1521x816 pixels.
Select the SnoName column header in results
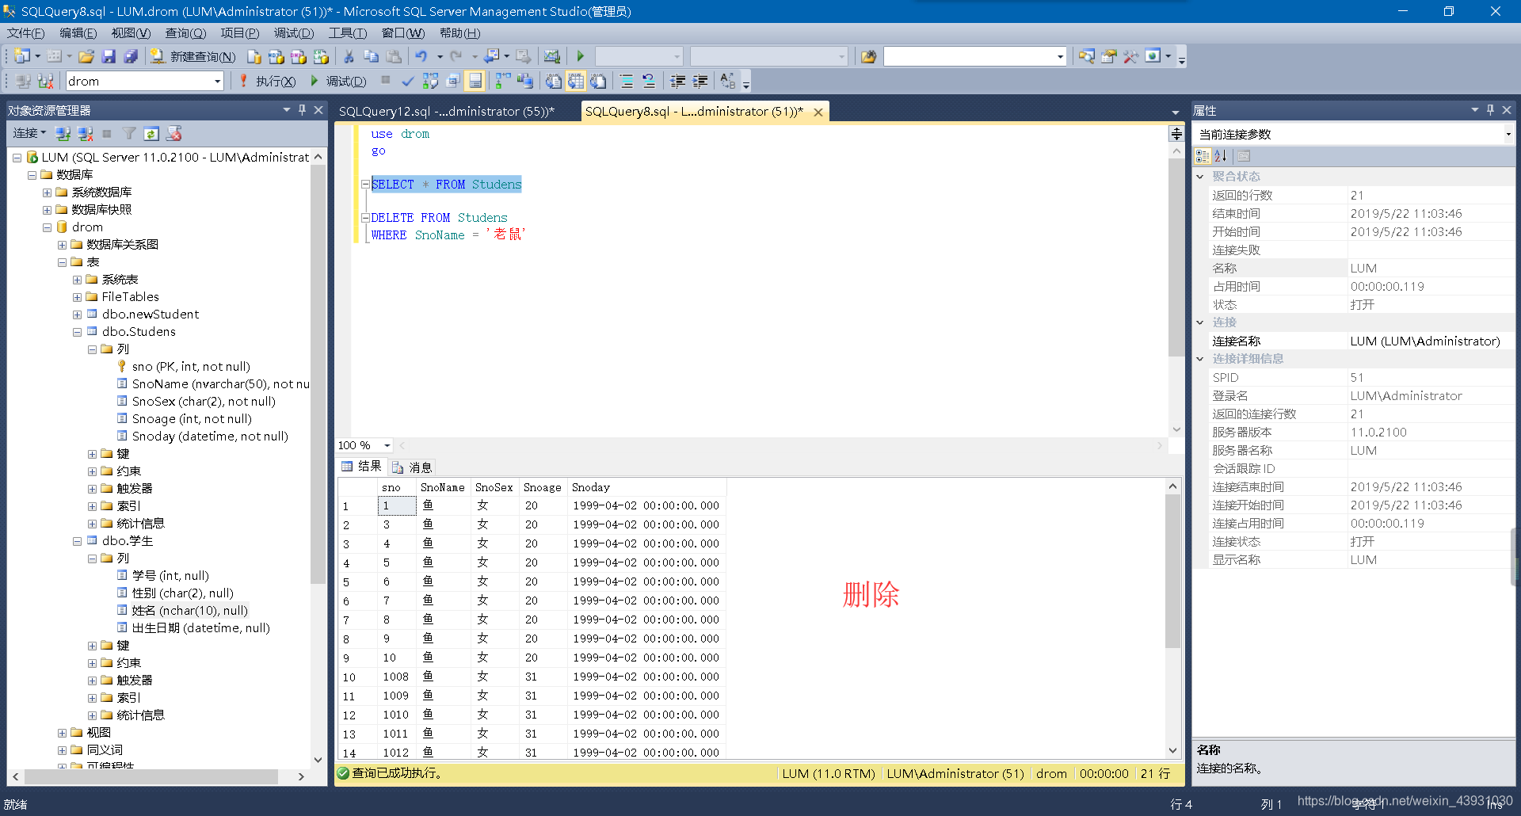442,487
